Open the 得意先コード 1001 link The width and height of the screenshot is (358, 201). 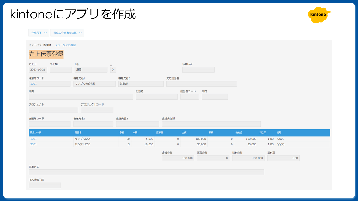pyautogui.click(x=34, y=84)
